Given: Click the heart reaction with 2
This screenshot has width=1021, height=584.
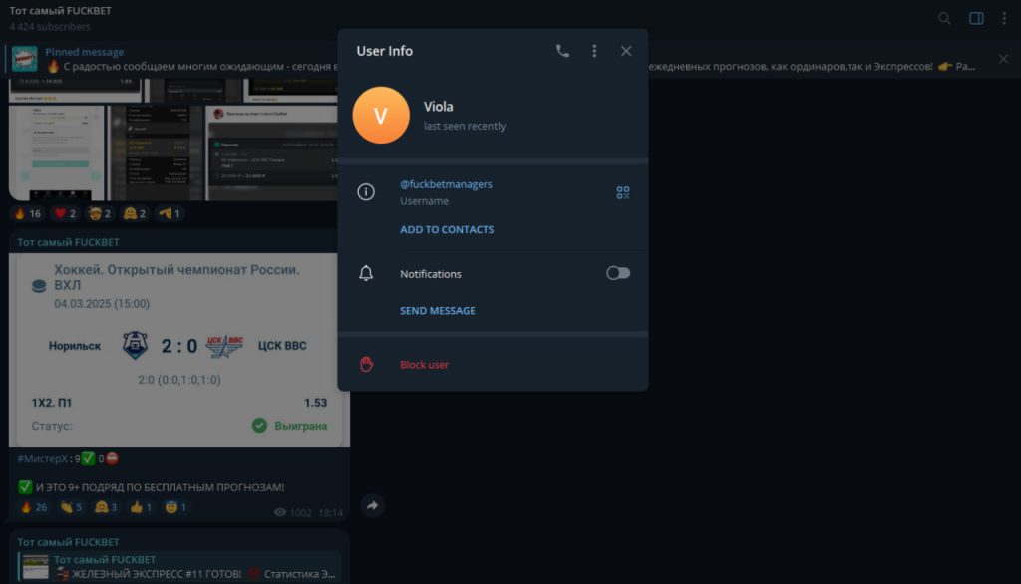Looking at the screenshot, I should click(65, 213).
